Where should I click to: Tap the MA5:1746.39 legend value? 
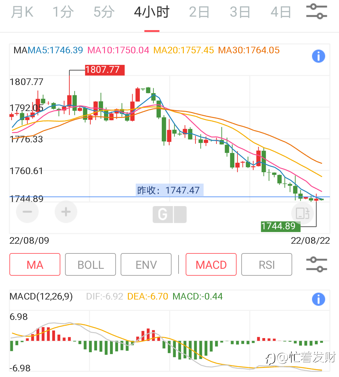55,50
